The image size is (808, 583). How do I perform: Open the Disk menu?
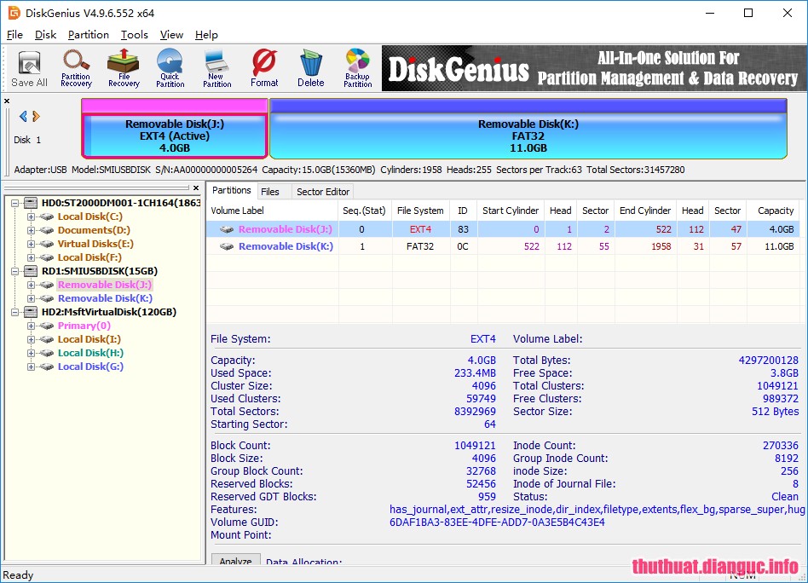coord(45,35)
